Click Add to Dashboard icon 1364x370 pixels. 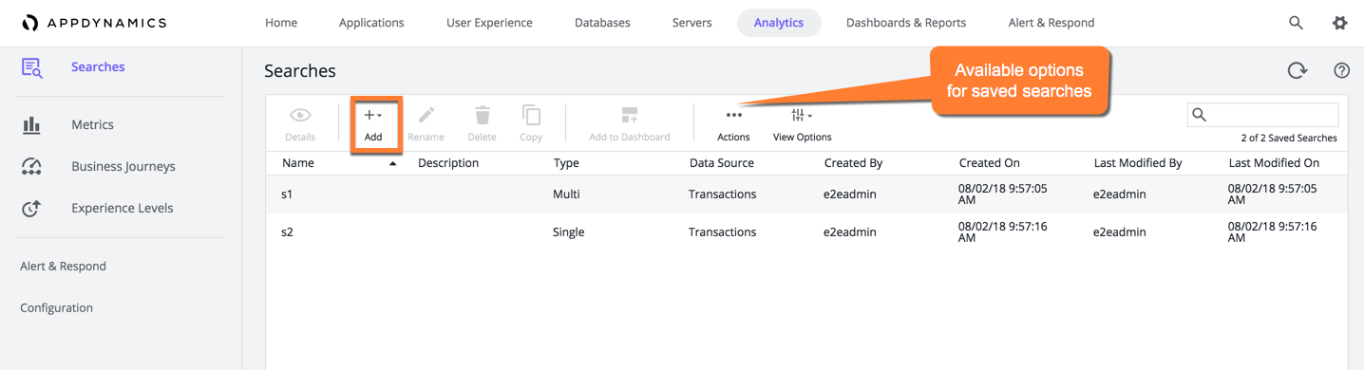click(x=630, y=115)
